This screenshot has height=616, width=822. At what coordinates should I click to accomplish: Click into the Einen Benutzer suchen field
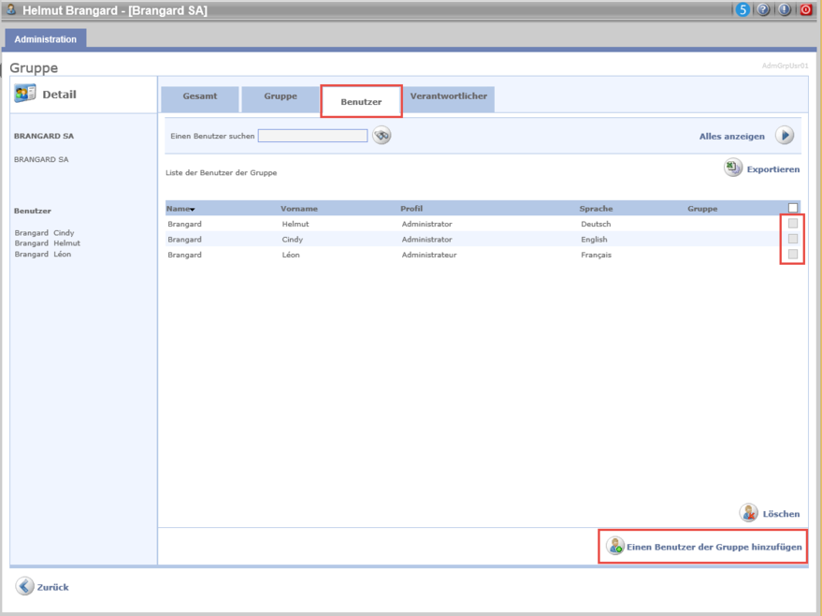pyautogui.click(x=312, y=136)
